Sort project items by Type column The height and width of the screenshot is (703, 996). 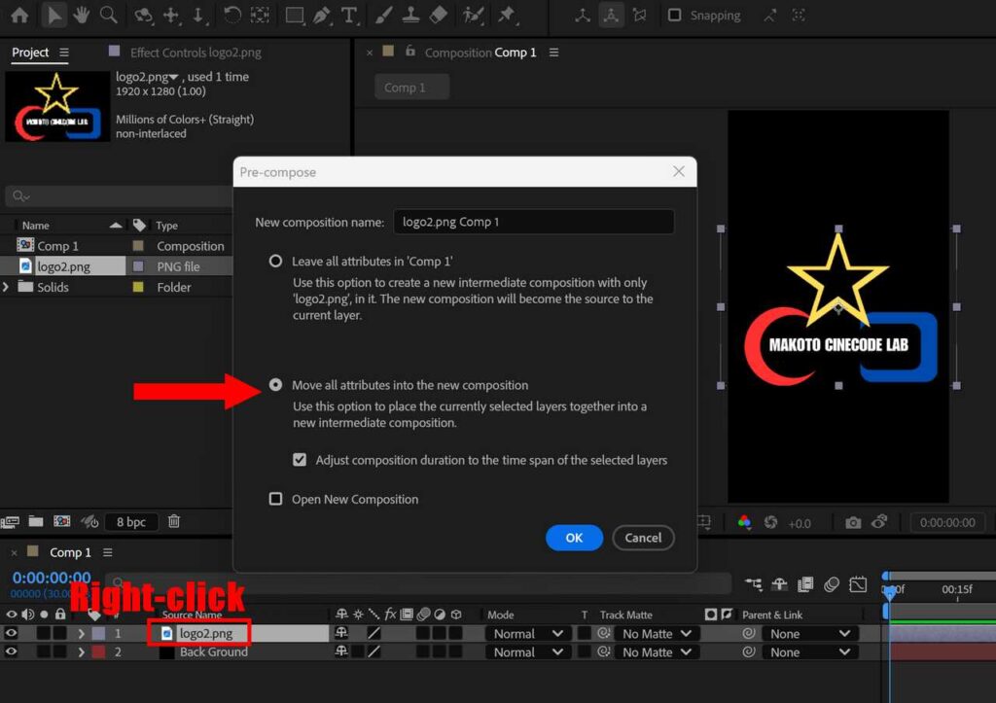click(x=166, y=226)
